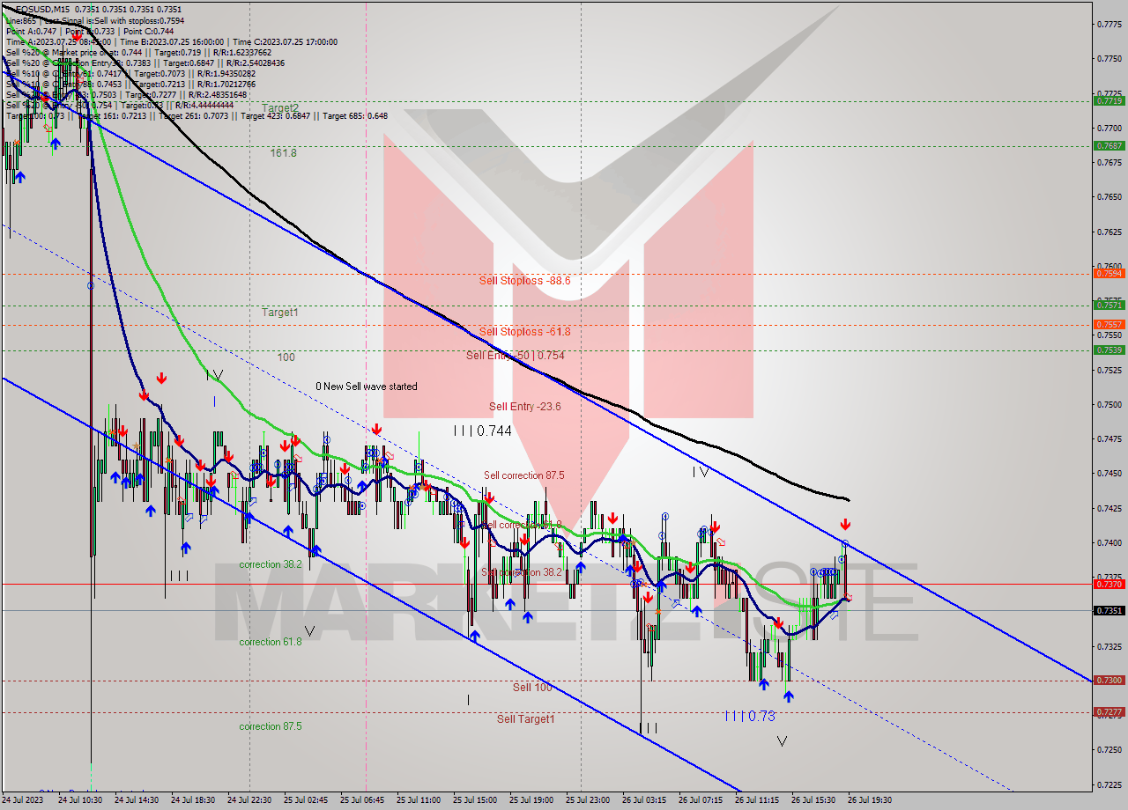Click the 'Sell Entry -23.6' label
The width and height of the screenshot is (1128, 810).
(525, 407)
